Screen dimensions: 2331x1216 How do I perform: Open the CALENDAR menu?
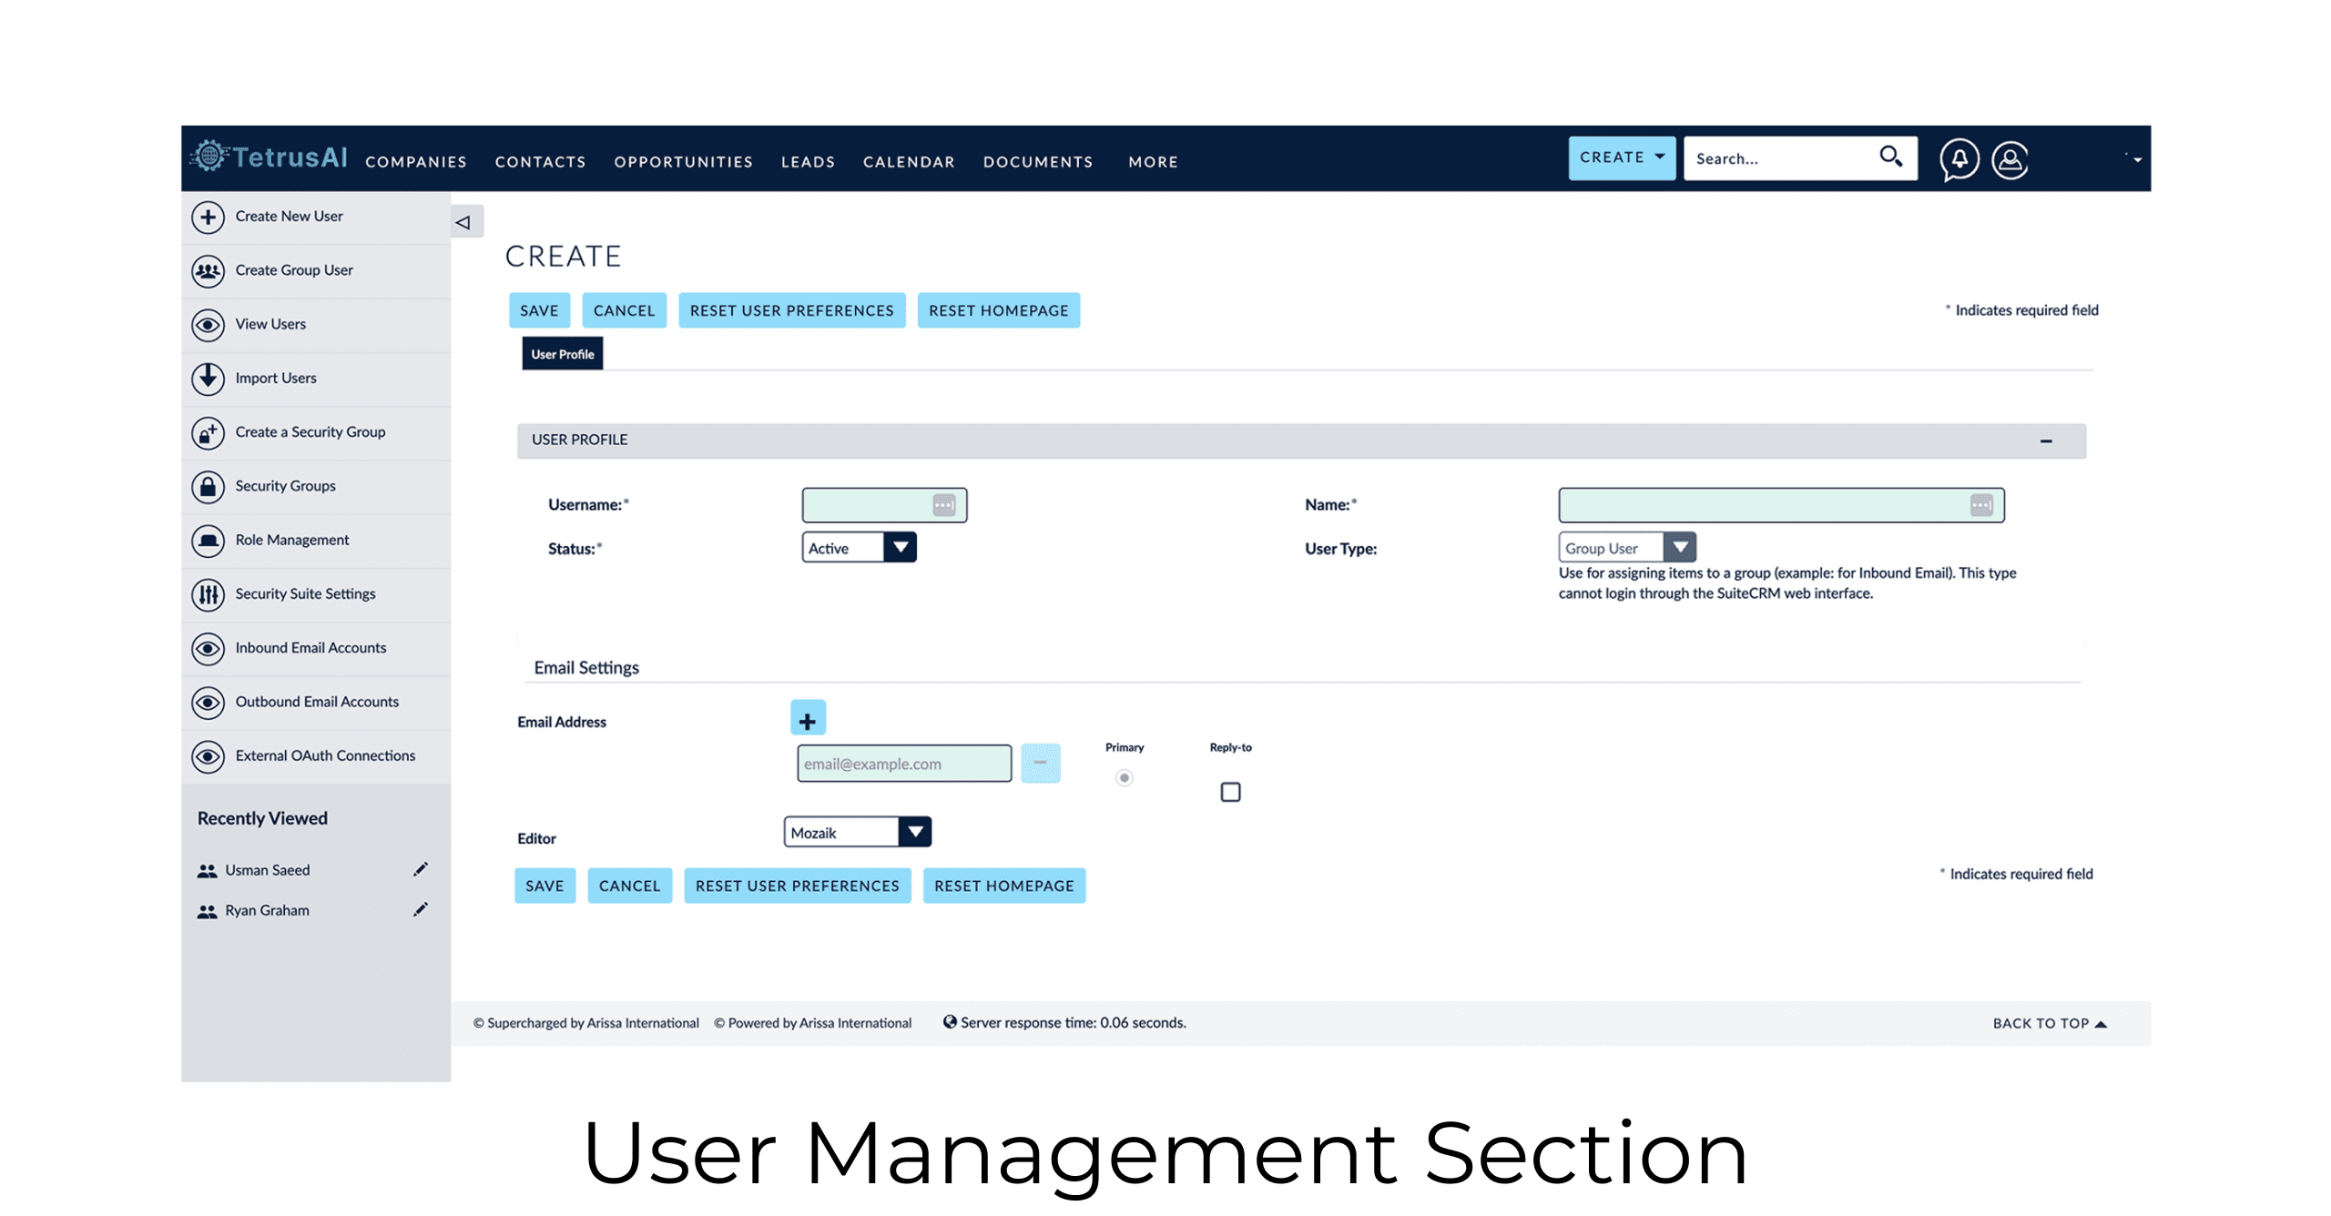pyautogui.click(x=909, y=161)
